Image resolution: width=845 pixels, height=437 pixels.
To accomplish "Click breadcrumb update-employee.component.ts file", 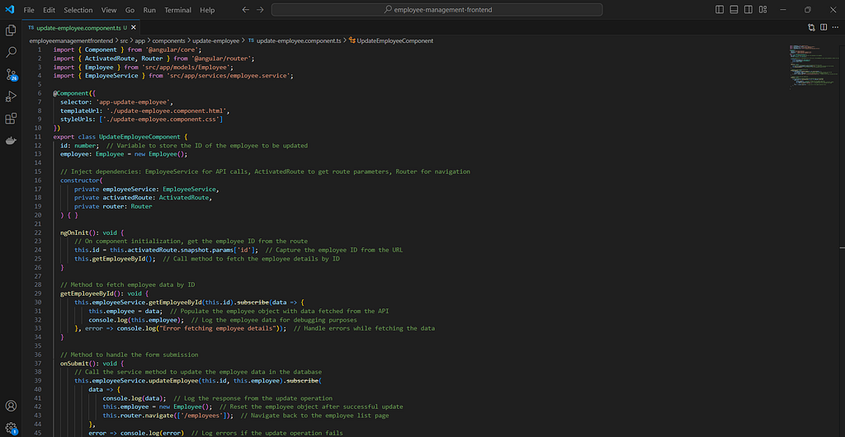I will 295,40.
